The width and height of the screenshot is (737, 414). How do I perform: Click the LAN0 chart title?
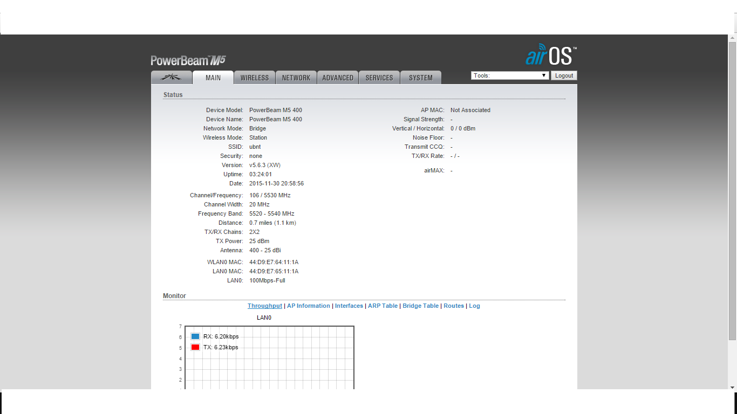[x=264, y=318]
